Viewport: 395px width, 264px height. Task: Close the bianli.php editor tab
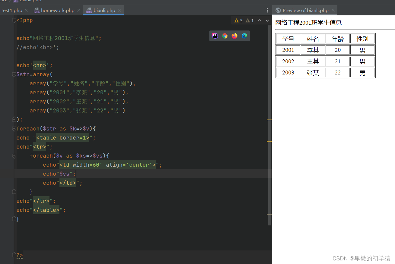[119, 10]
